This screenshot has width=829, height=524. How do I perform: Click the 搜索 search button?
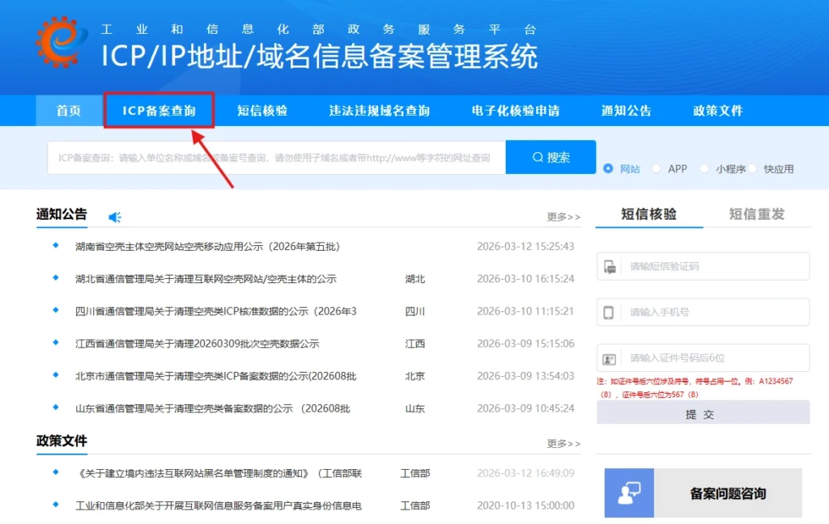551,158
